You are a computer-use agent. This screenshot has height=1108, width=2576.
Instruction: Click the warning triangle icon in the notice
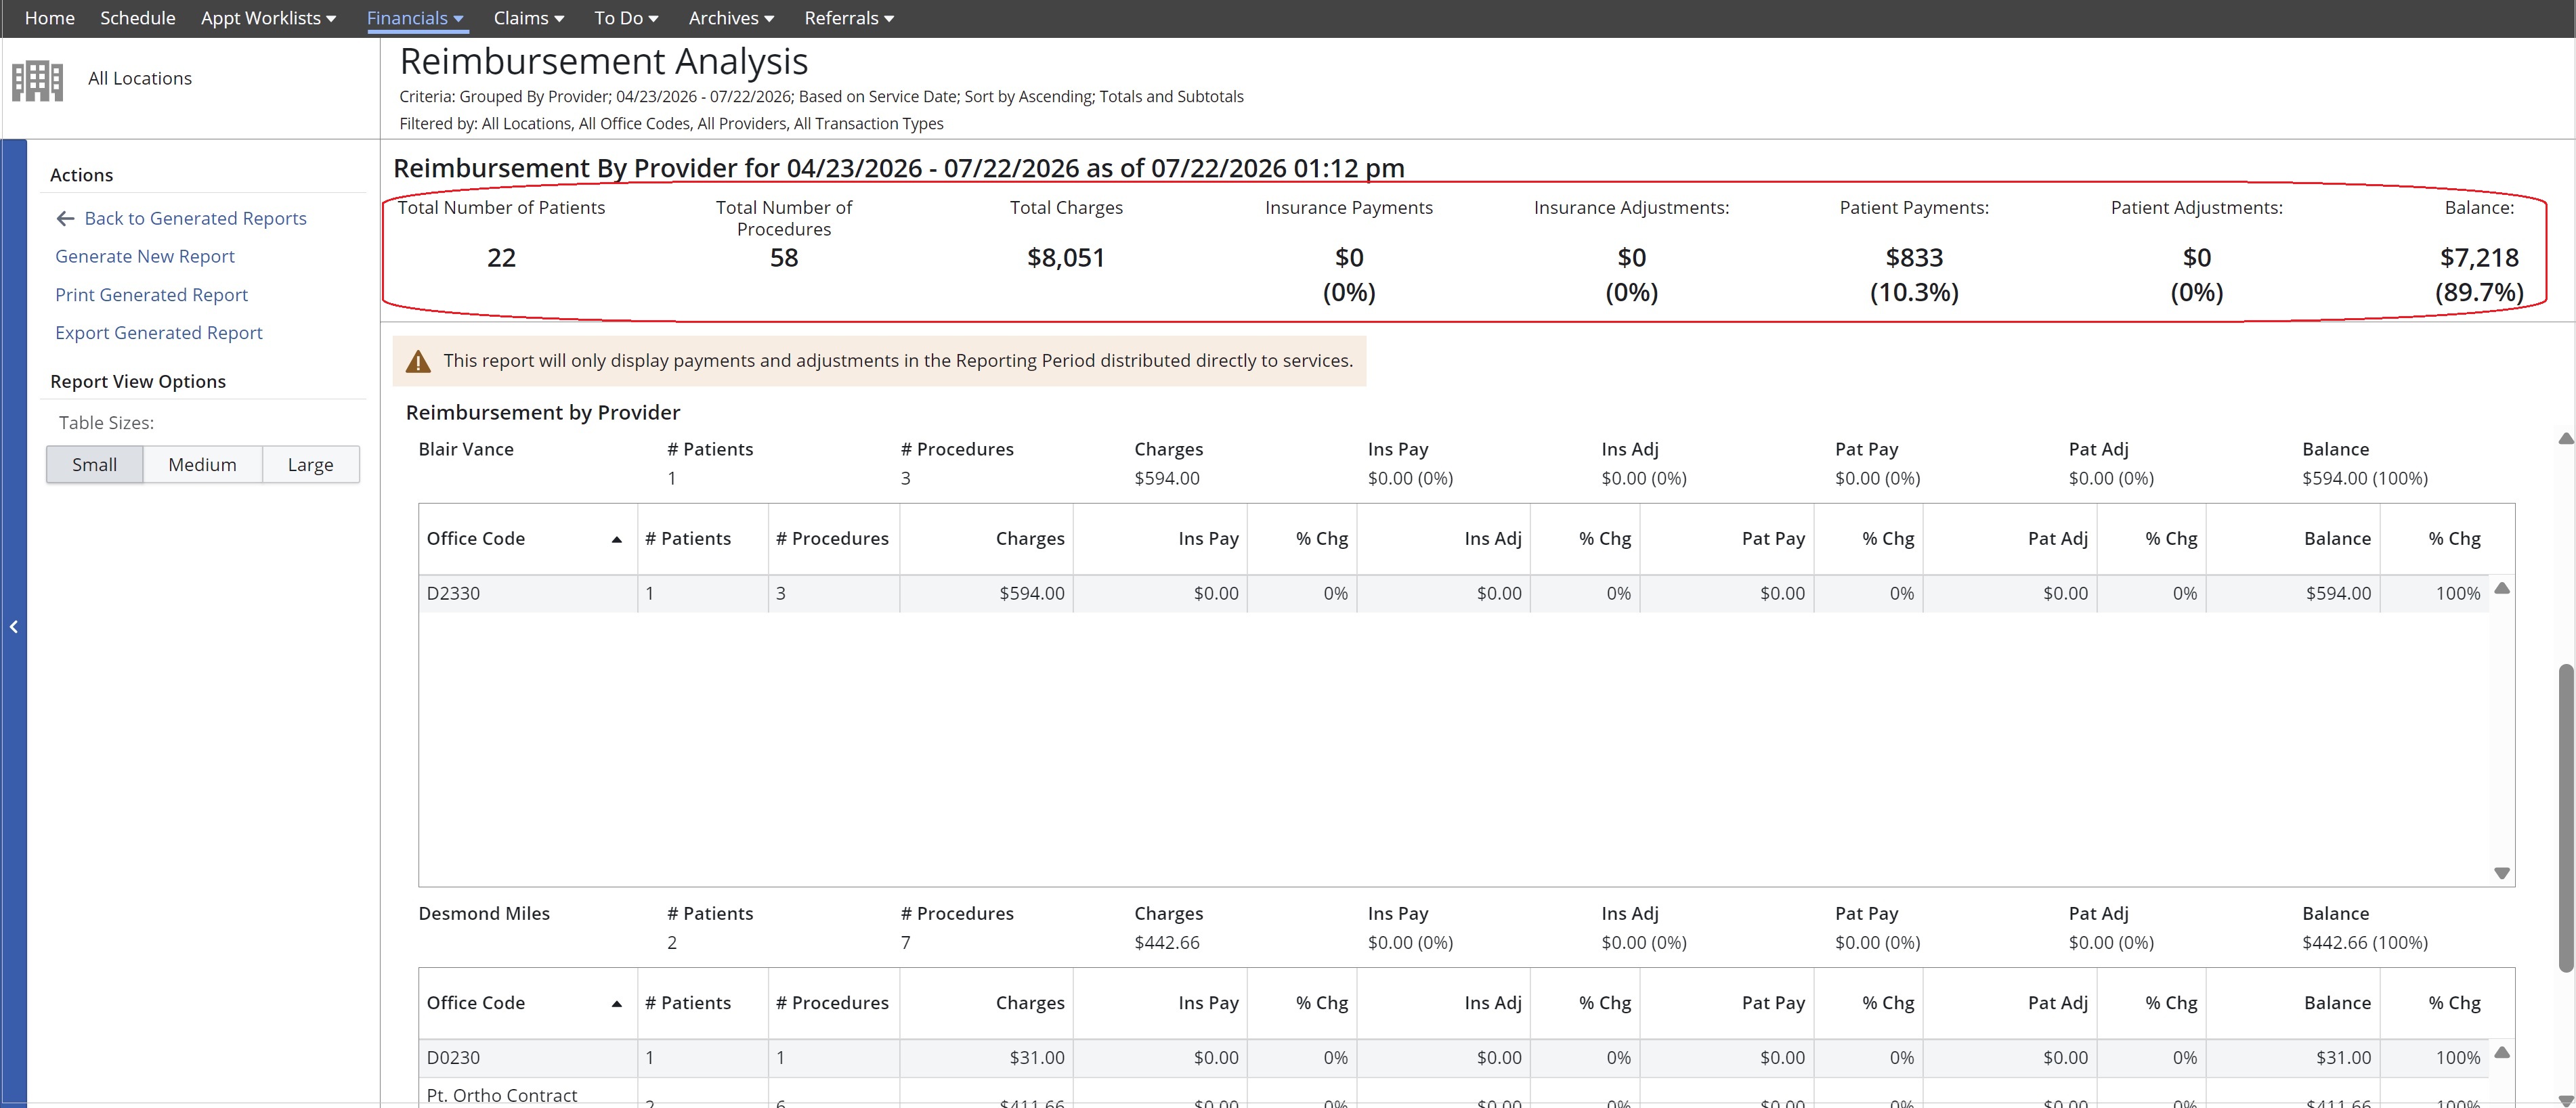point(418,361)
